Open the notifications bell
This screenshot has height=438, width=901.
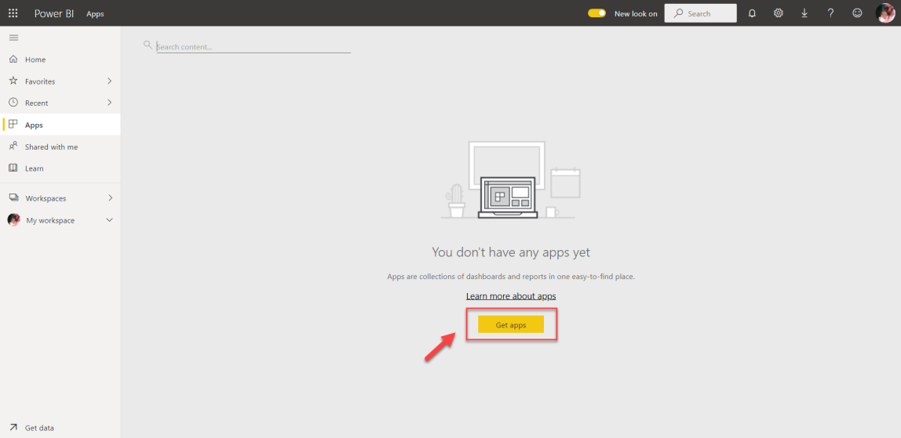[x=752, y=13]
